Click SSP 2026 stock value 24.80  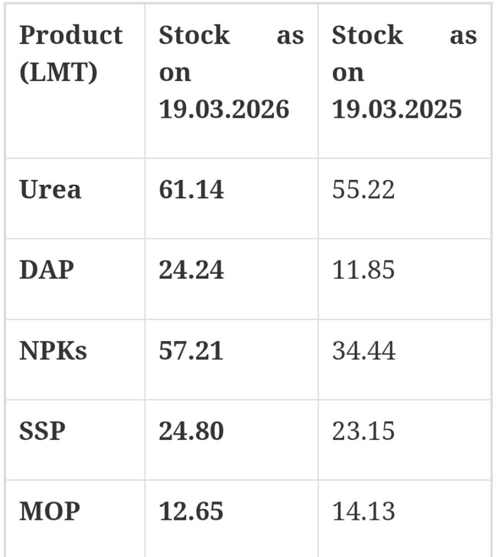191,431
